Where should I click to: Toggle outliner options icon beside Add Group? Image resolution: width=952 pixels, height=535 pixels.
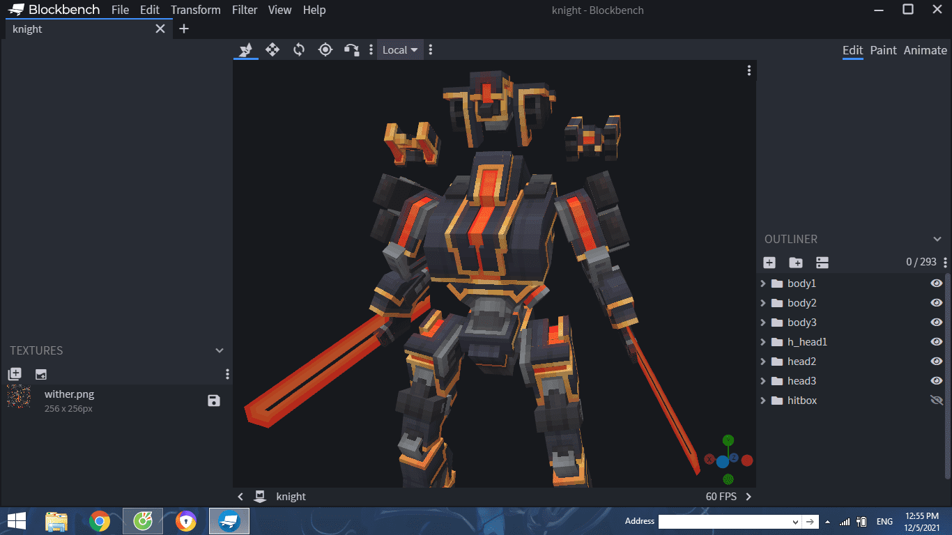point(822,263)
